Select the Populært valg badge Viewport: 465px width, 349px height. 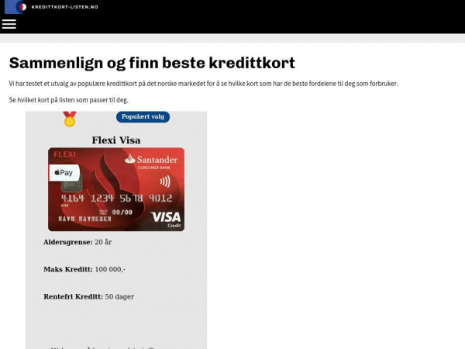coord(143,117)
